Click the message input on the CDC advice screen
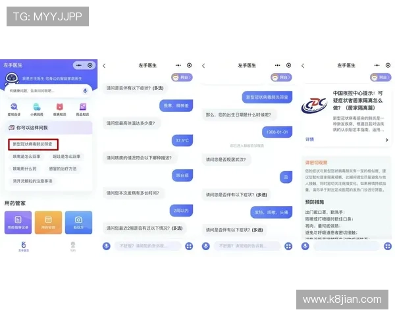Viewport: 395px width, 316px height. 346,246
